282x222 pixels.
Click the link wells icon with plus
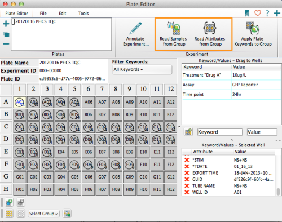coord(9,202)
